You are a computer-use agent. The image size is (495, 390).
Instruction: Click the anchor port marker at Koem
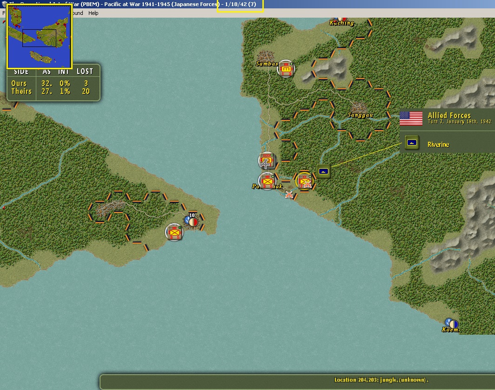[448, 322]
